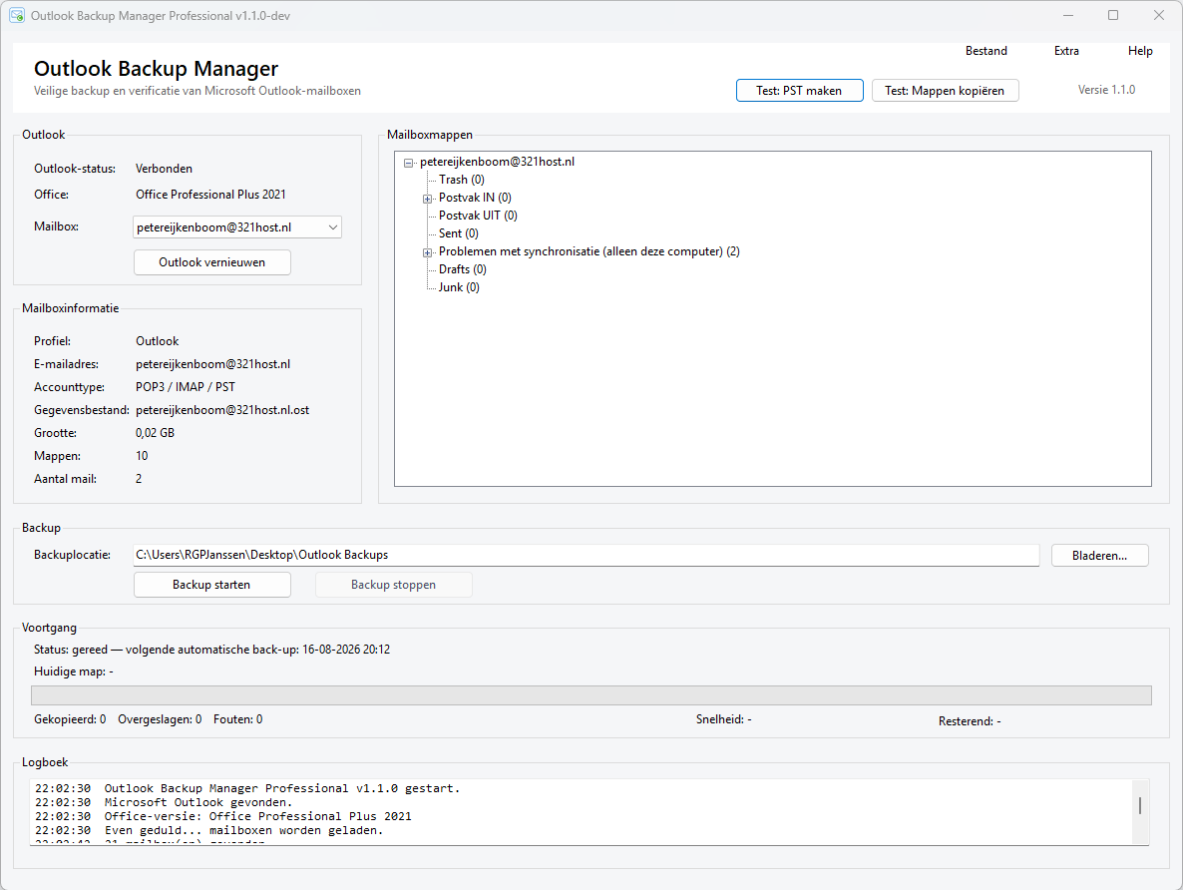The height and width of the screenshot is (890, 1183).
Task: Click the Test: PST maken button
Action: coord(799,91)
